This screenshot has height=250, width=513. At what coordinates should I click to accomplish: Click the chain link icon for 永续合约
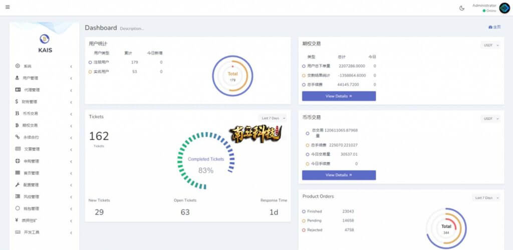pyautogui.click(x=18, y=137)
